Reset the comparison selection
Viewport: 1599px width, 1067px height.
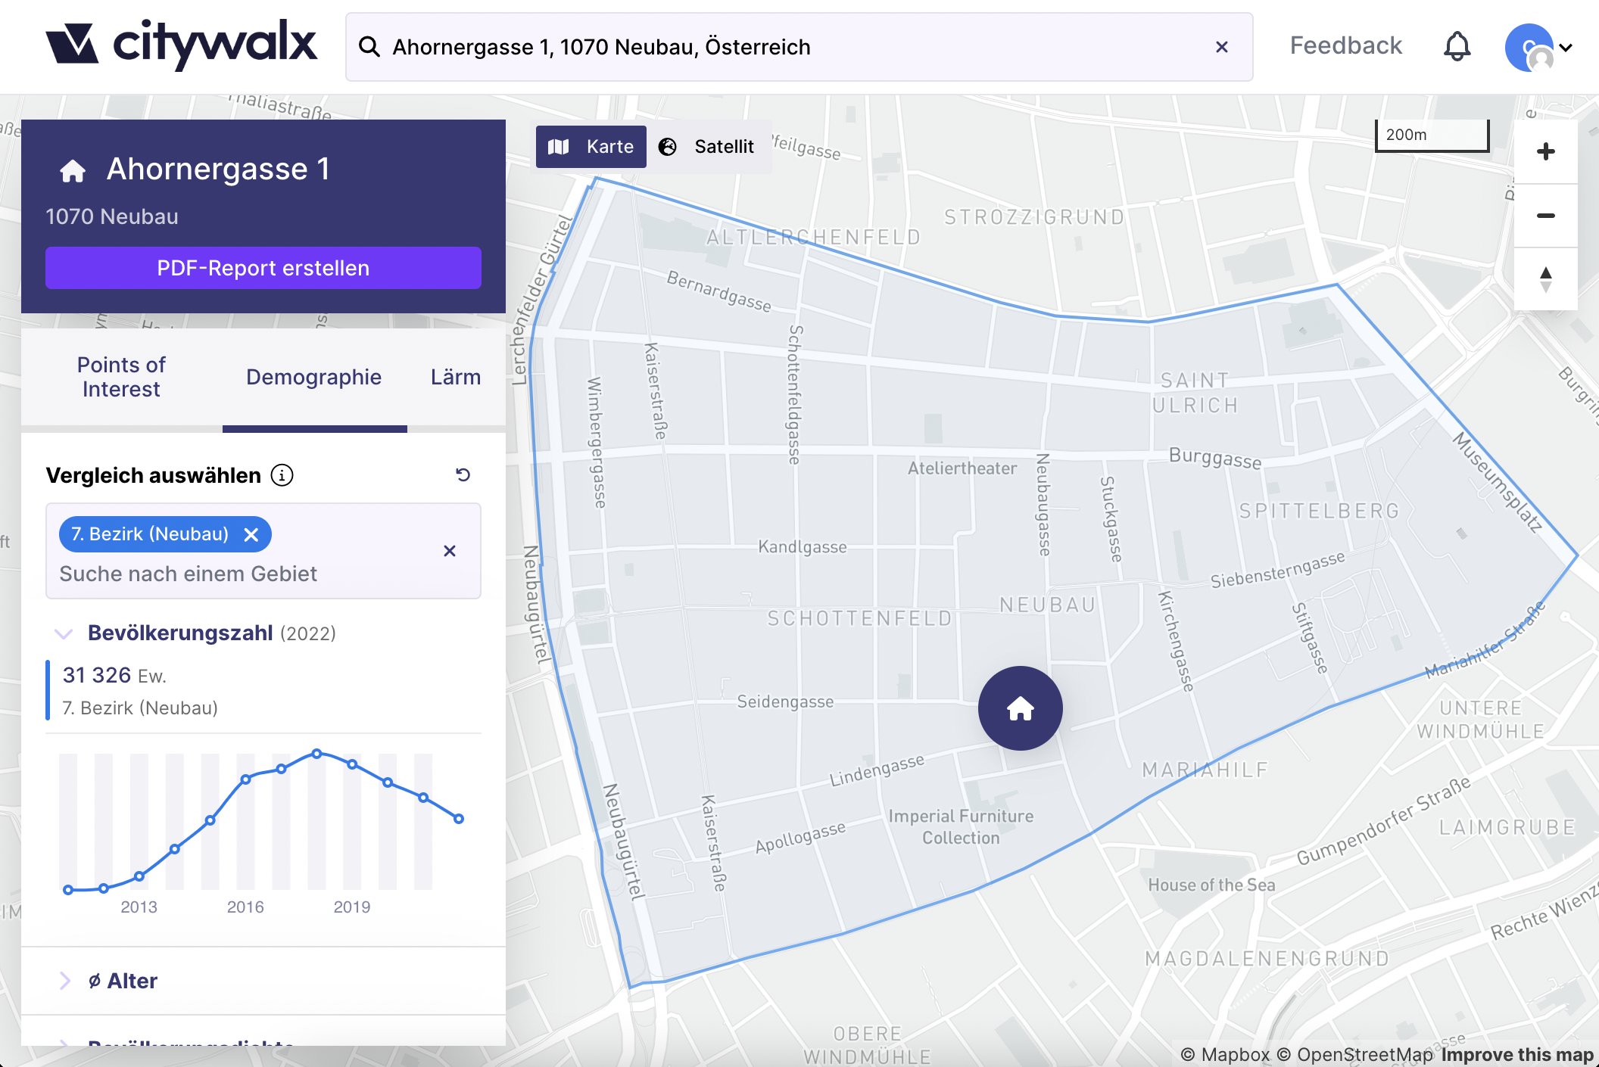463,474
